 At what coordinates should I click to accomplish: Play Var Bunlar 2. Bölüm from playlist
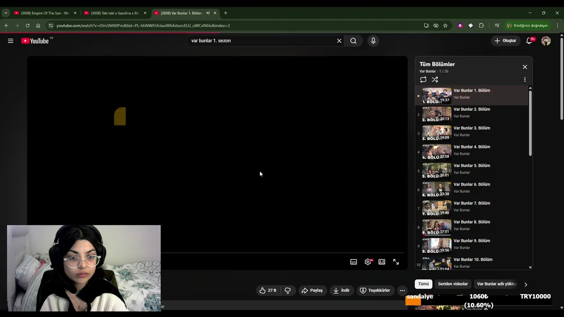pyautogui.click(x=471, y=114)
